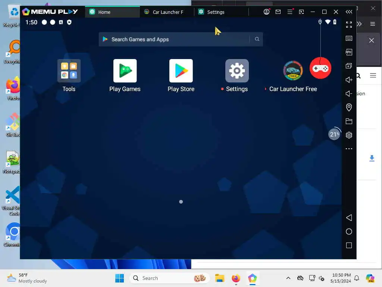Open the MEmu account profile icon
Image resolution: width=382 pixels, height=287 pixels.
click(x=266, y=12)
